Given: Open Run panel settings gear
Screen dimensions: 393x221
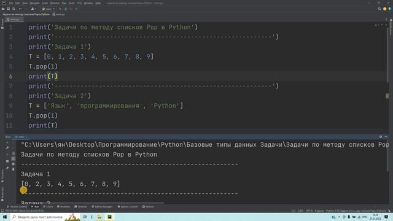Looking at the screenshot, I should click(381, 137).
